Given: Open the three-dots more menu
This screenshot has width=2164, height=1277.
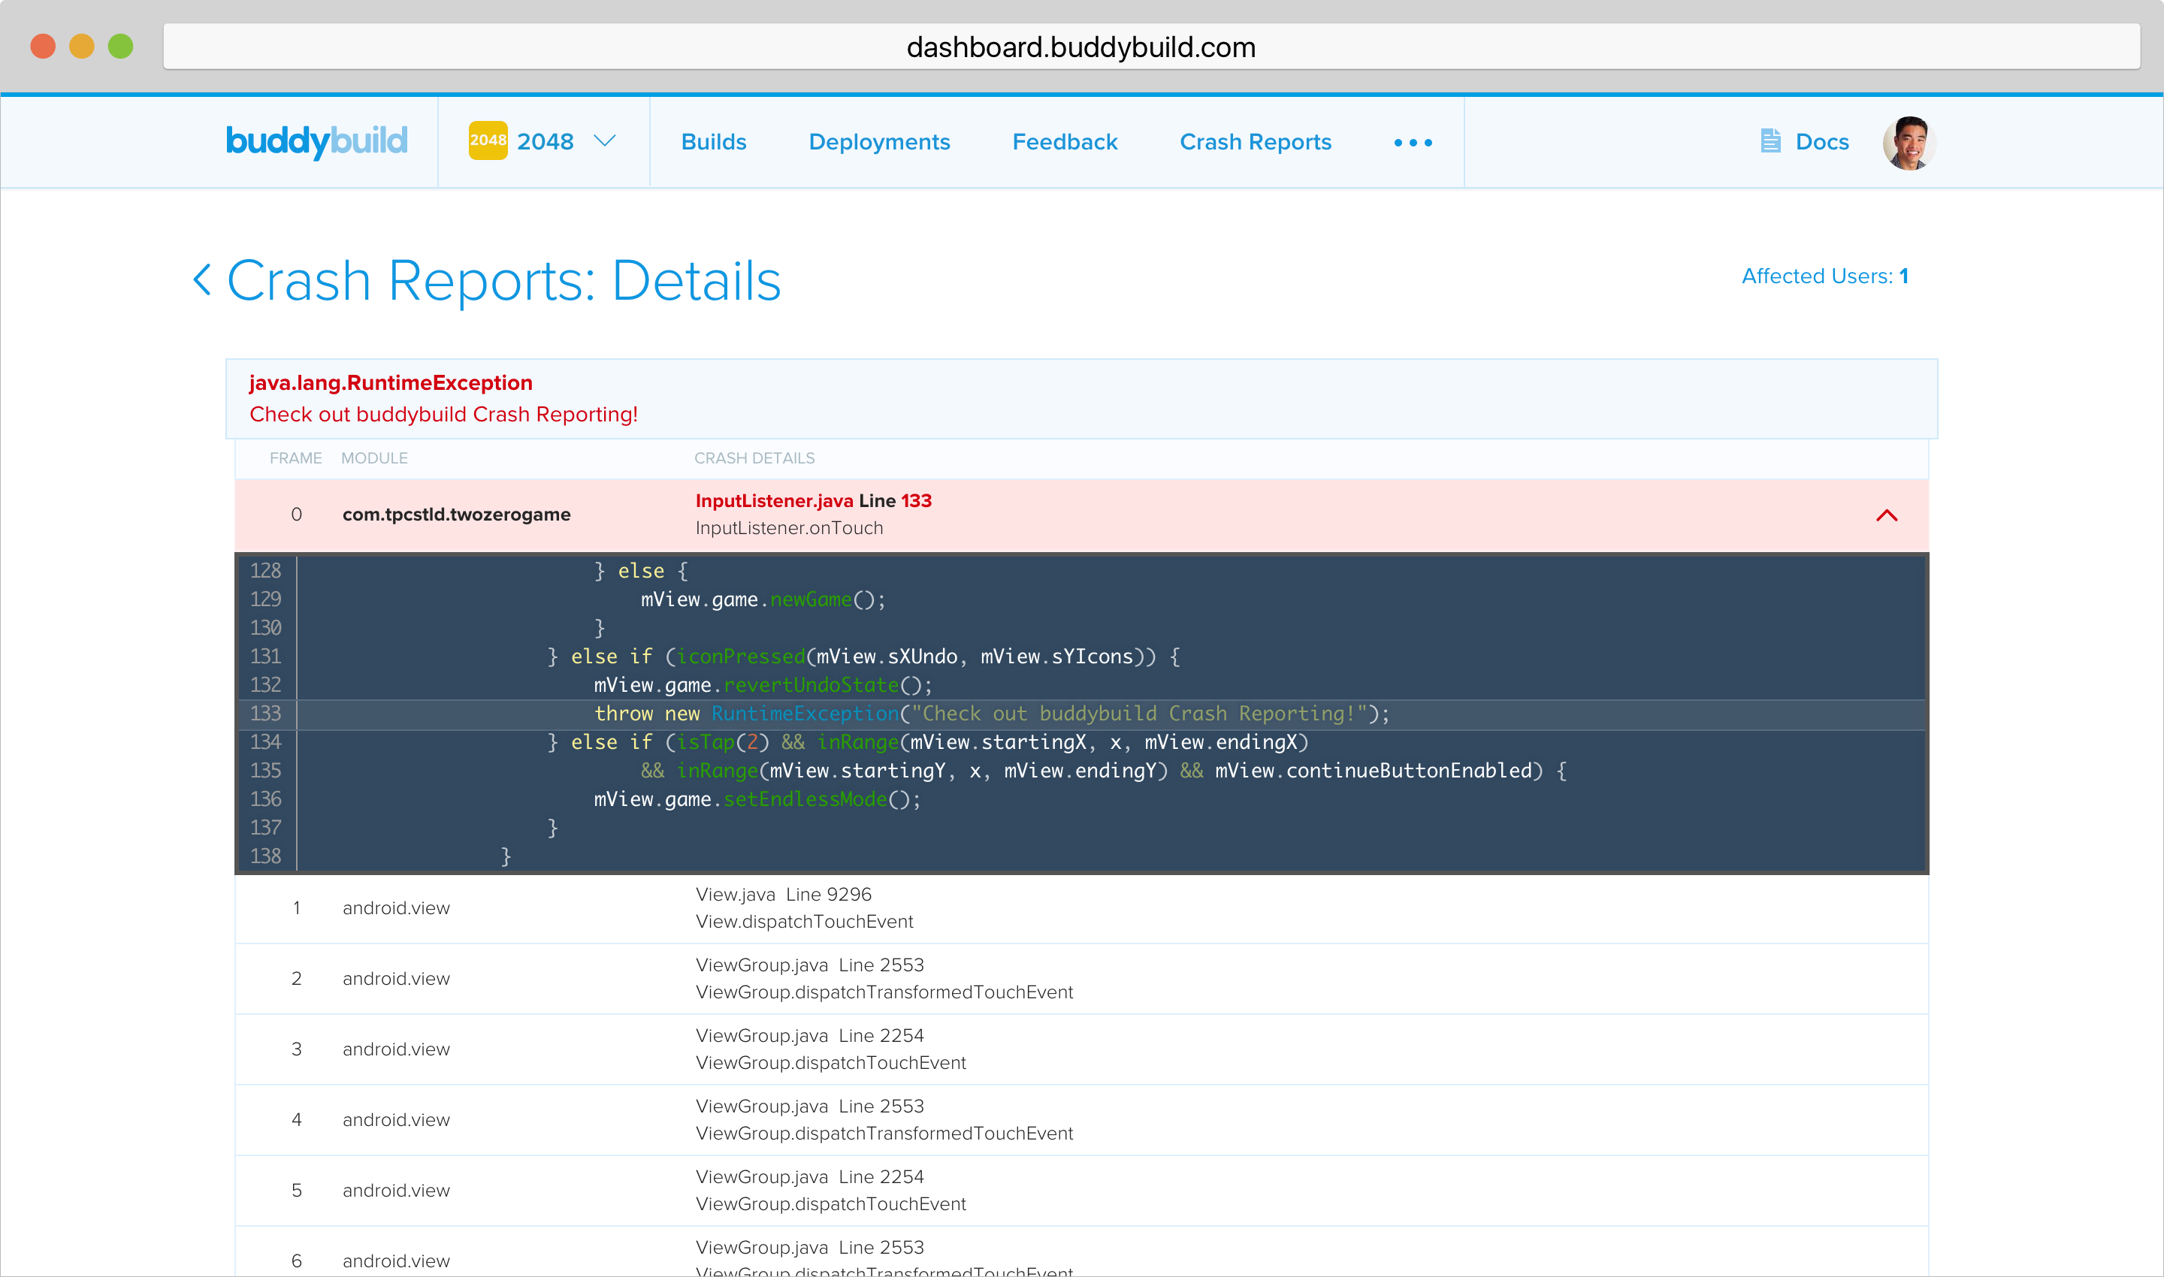Looking at the screenshot, I should pyautogui.click(x=1413, y=143).
